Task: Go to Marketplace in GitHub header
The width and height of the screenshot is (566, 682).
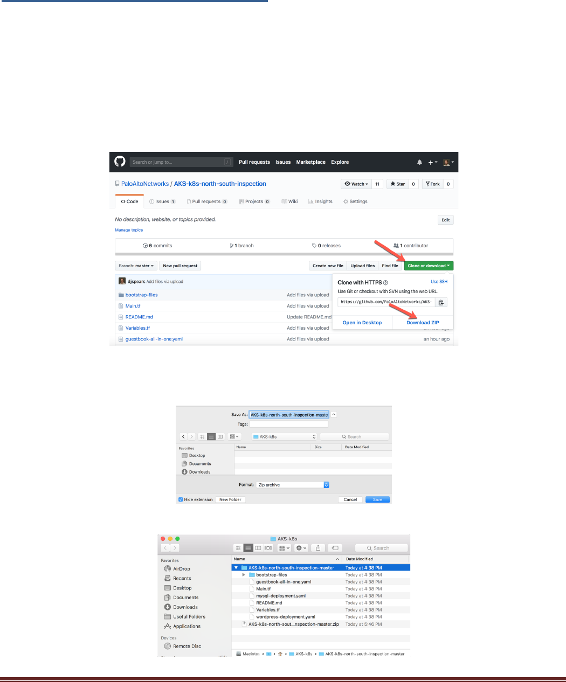Action: coord(311,162)
